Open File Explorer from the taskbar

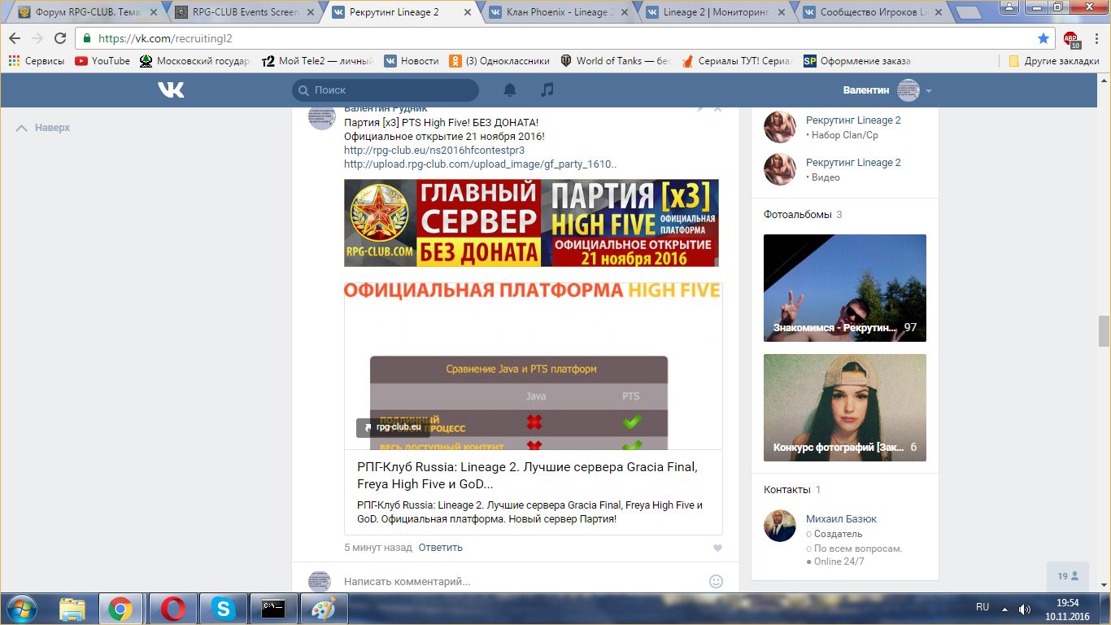pos(72,609)
